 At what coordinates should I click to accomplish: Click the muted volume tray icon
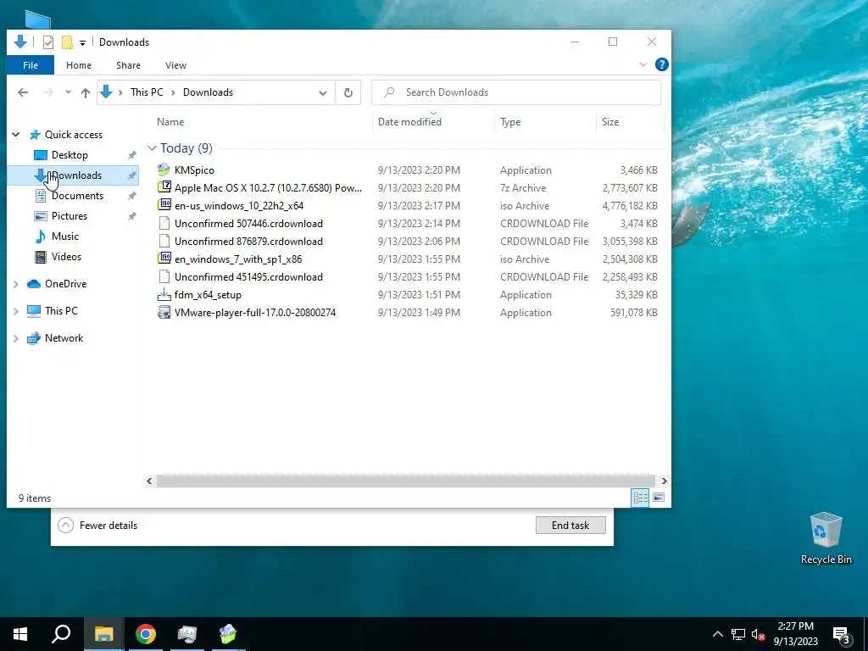pyautogui.click(x=758, y=634)
